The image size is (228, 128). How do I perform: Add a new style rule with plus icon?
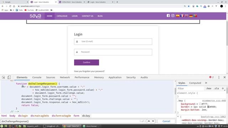pos(223,89)
